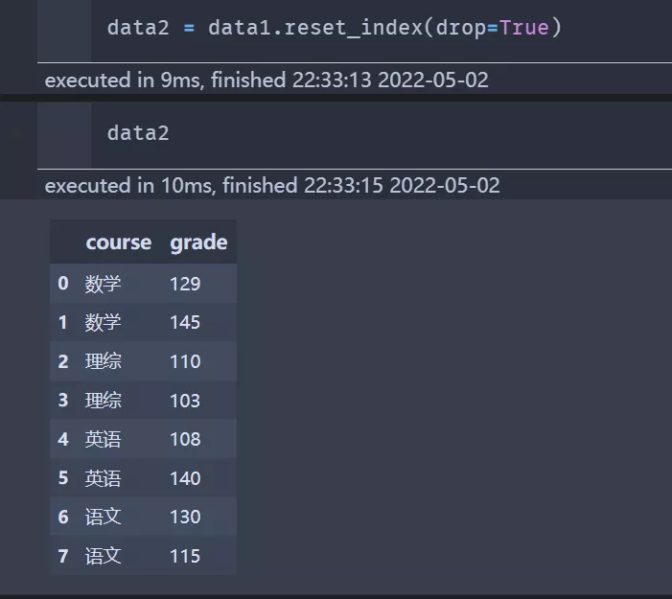Click grade value 129

[x=185, y=284]
